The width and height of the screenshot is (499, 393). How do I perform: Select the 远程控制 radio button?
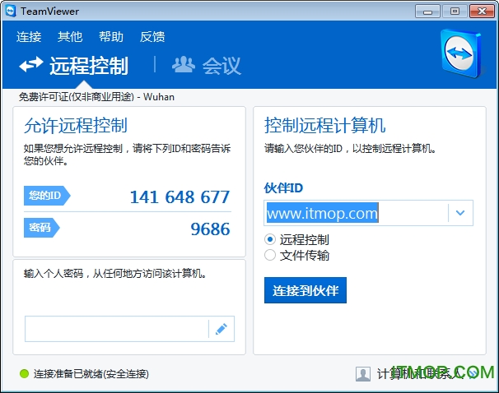[270, 239]
